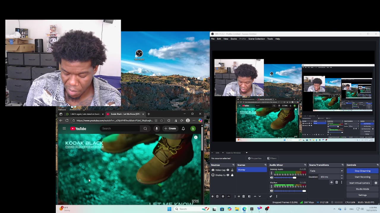Open YouTube account avatar 'b'
The image size is (380, 213).
(x=193, y=129)
